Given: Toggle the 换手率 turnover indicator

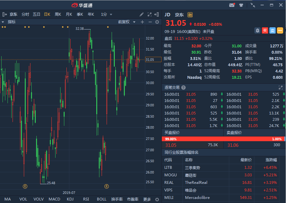Looking at the screenshot, I should click(x=117, y=199).
